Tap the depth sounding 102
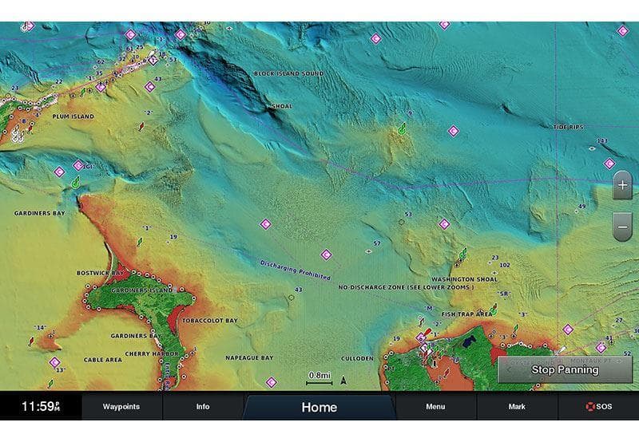This screenshot has height=442, width=639. point(505,265)
